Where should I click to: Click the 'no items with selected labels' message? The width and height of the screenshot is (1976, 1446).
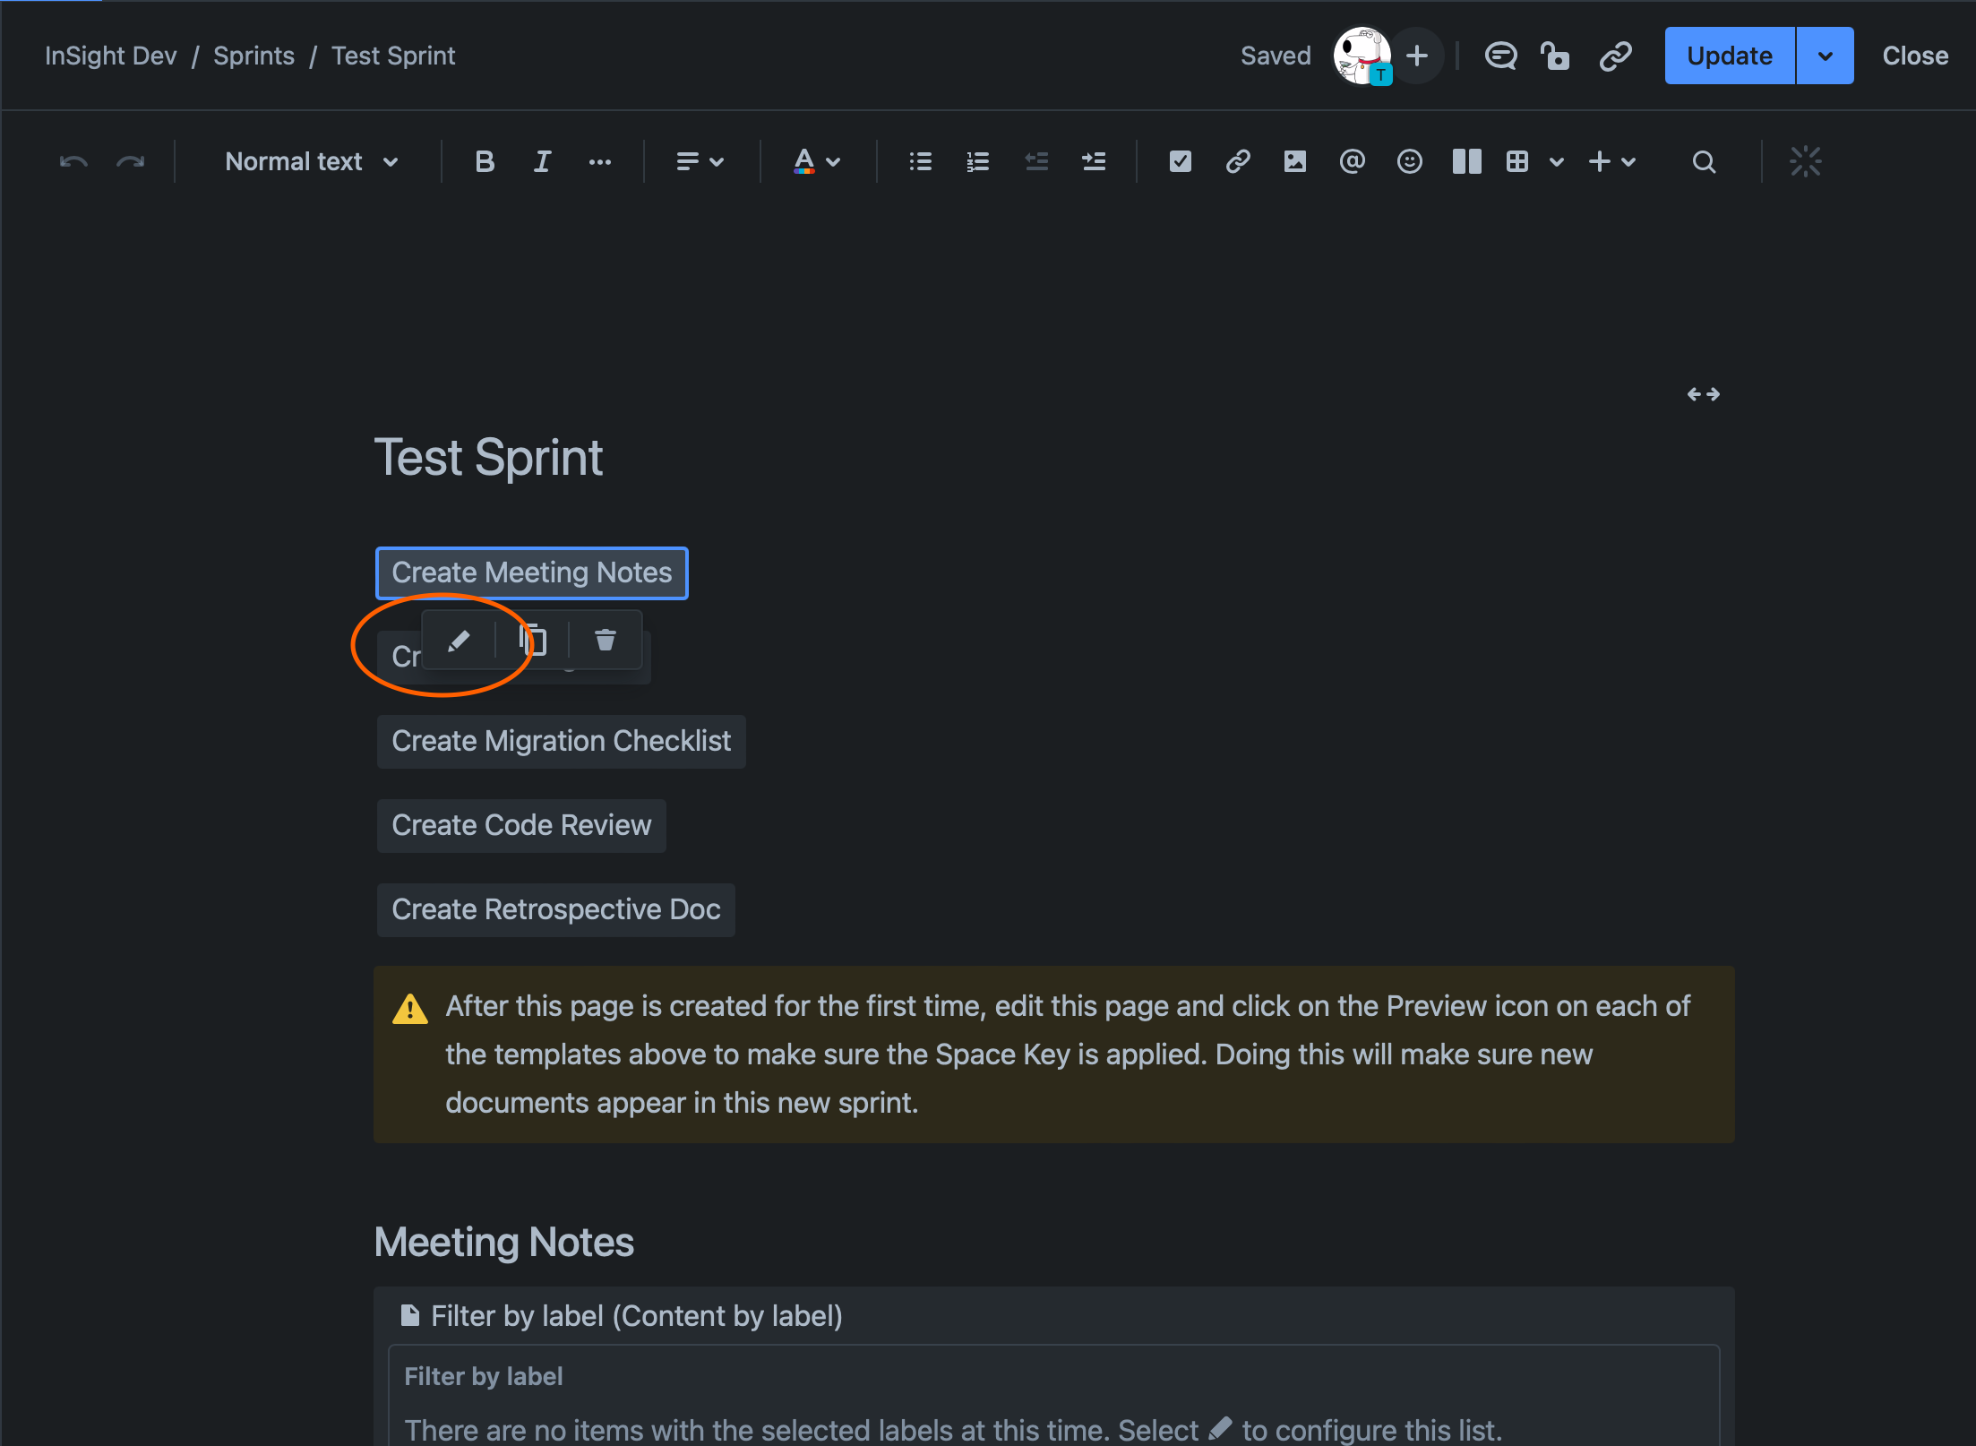tap(953, 1430)
